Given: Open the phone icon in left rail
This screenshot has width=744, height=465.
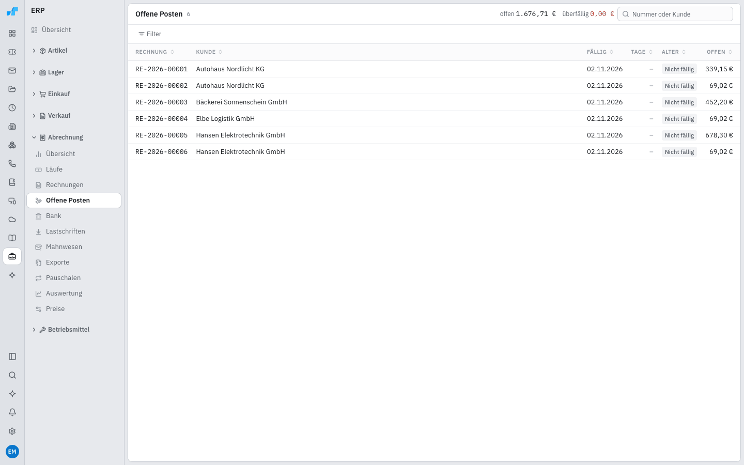Looking at the screenshot, I should (12, 163).
